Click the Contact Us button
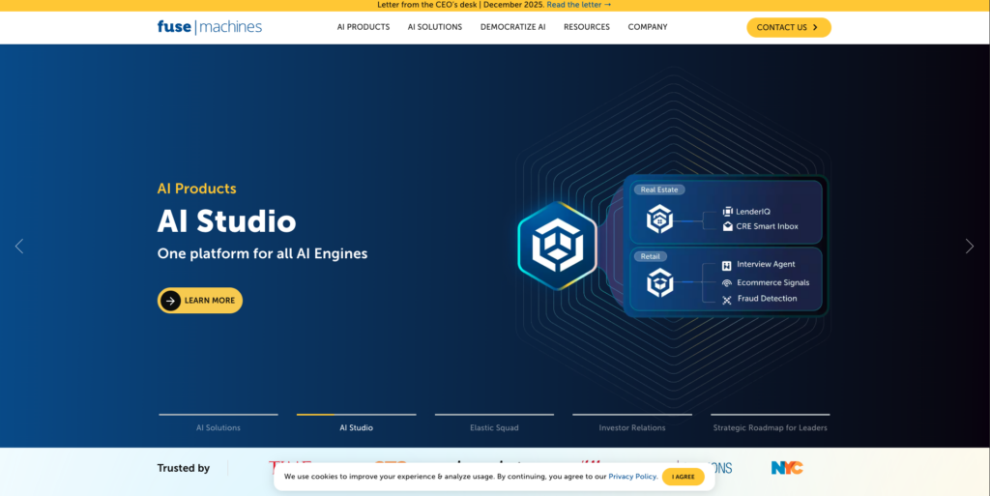The width and height of the screenshot is (990, 496). (x=789, y=27)
